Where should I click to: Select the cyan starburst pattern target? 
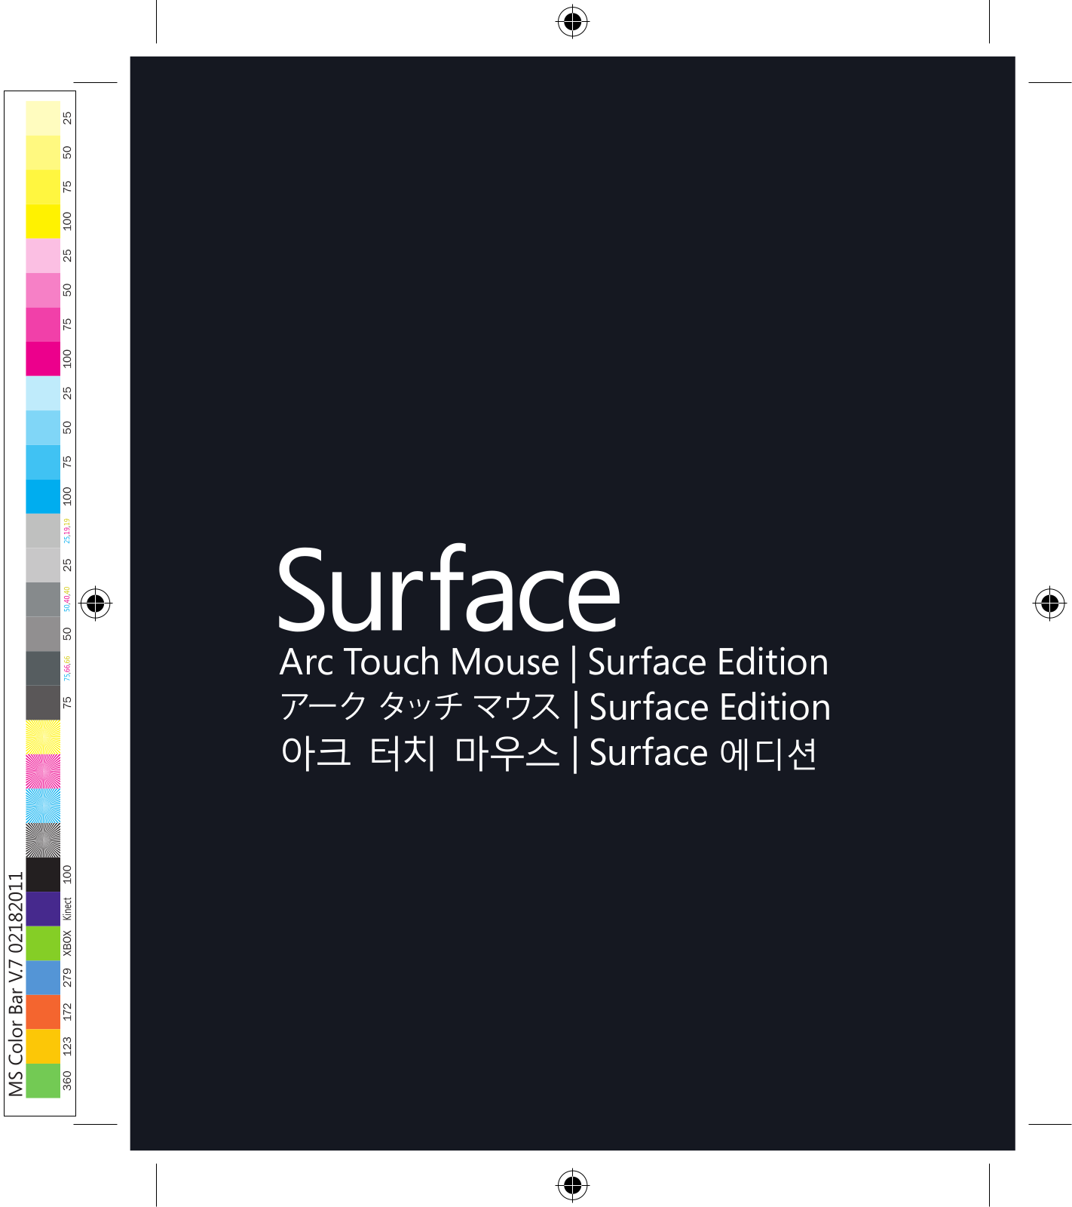click(43, 806)
